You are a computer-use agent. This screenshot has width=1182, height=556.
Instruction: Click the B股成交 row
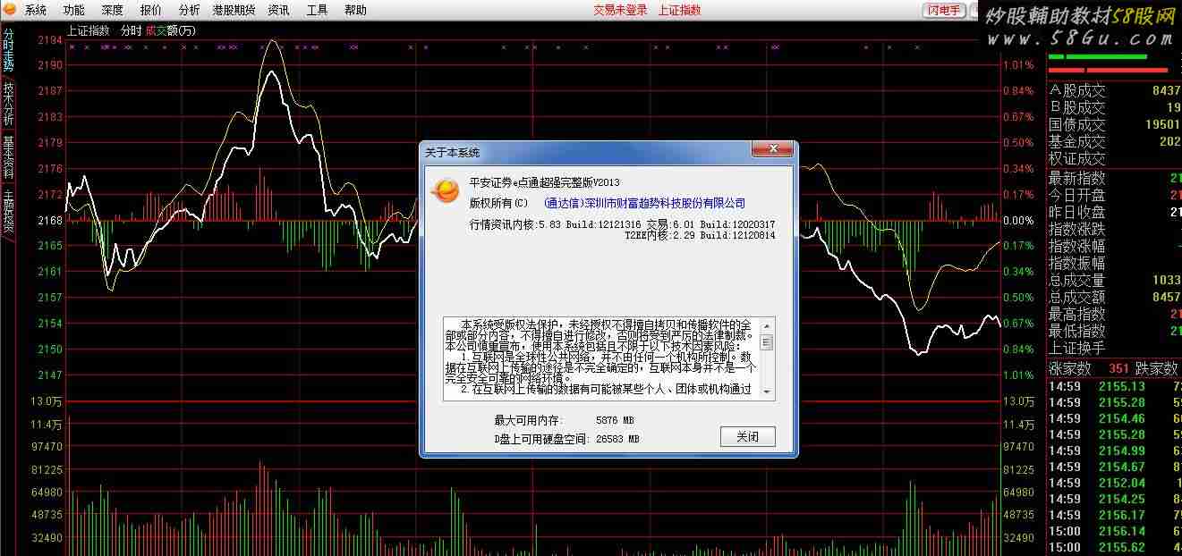pos(1114,107)
